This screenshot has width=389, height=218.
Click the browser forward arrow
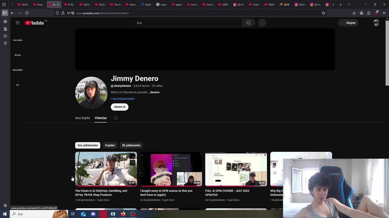(x=19, y=13)
